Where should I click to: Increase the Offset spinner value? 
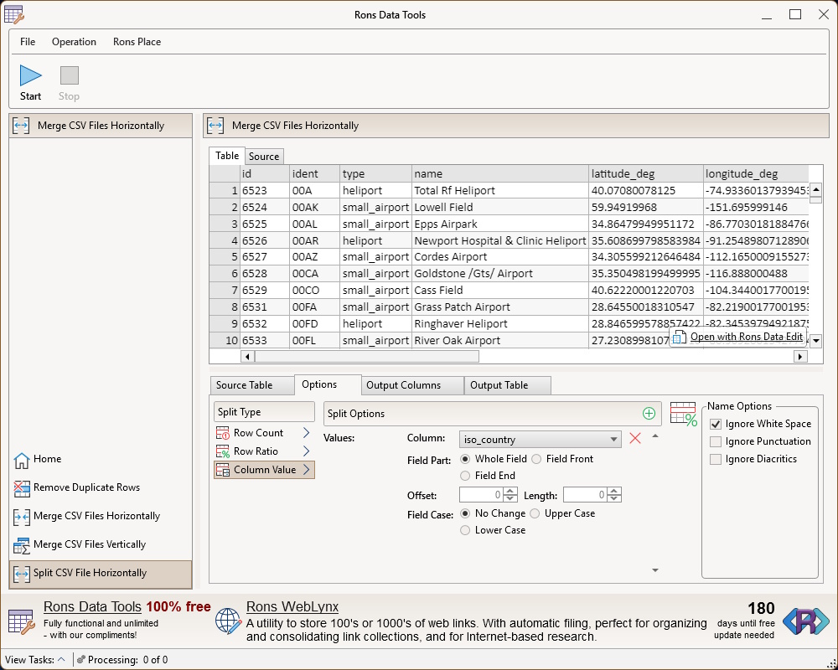(x=510, y=491)
